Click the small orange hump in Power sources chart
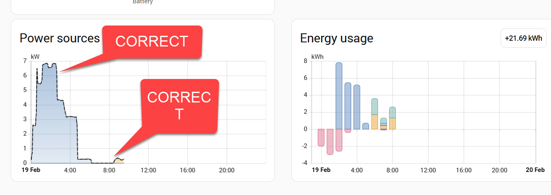This screenshot has width=551, height=195. click(x=119, y=160)
